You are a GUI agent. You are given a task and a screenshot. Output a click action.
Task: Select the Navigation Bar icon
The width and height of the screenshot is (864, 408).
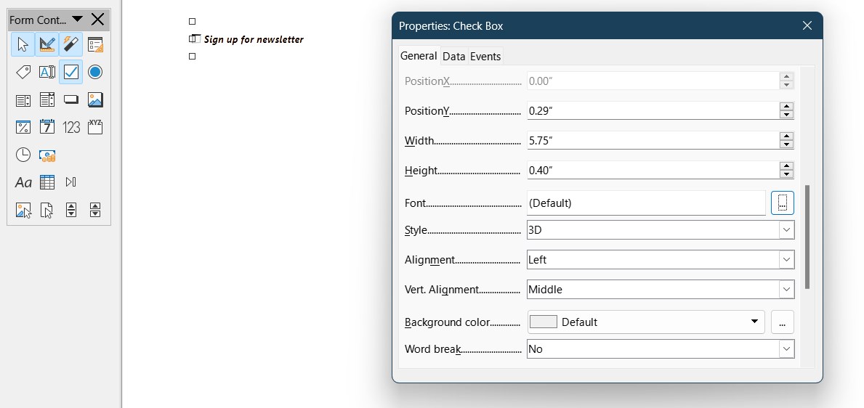(x=71, y=182)
